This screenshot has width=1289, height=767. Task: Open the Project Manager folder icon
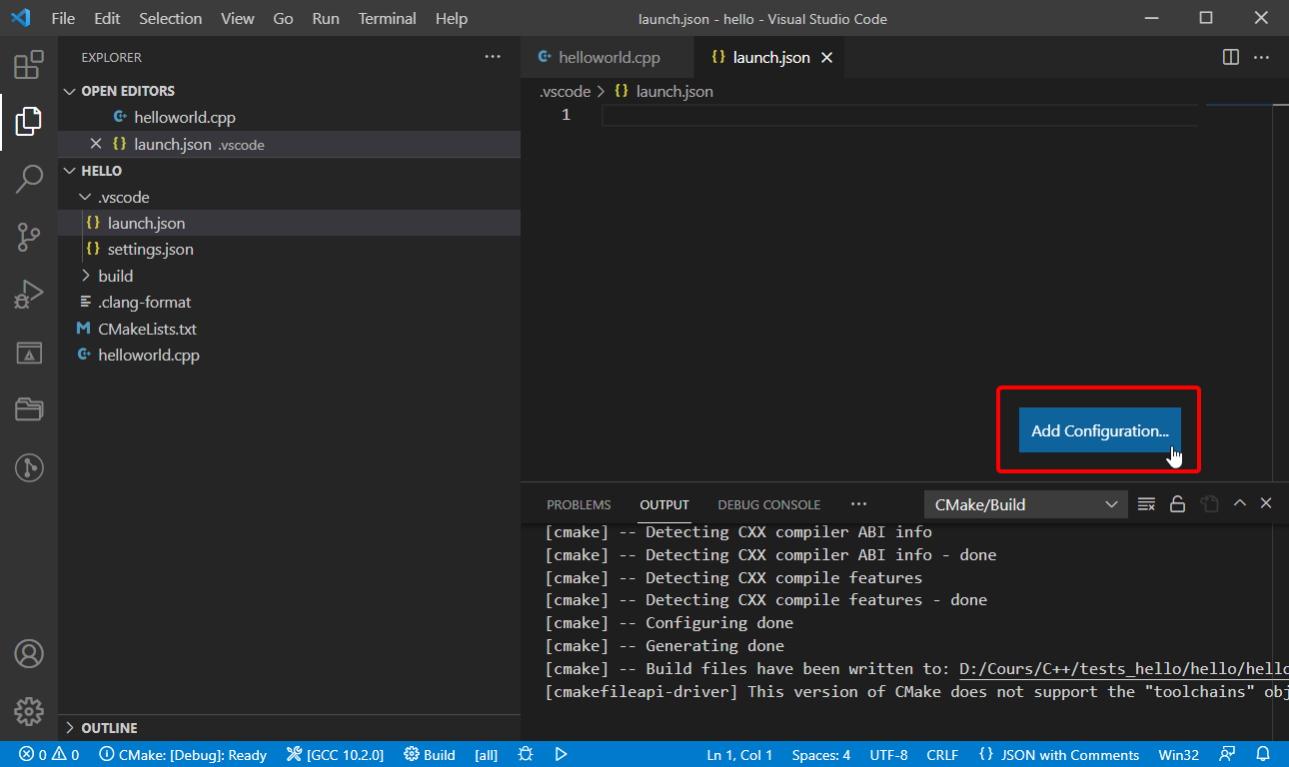[28, 409]
